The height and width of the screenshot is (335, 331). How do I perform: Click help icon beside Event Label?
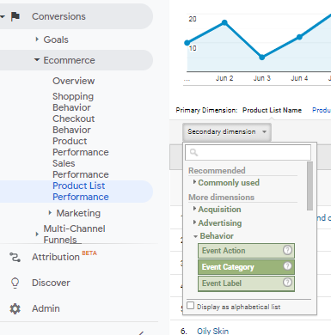point(287,283)
